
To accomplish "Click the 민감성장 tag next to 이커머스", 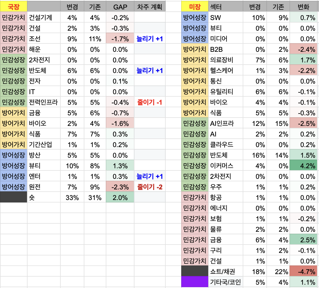I will click(195, 165).
